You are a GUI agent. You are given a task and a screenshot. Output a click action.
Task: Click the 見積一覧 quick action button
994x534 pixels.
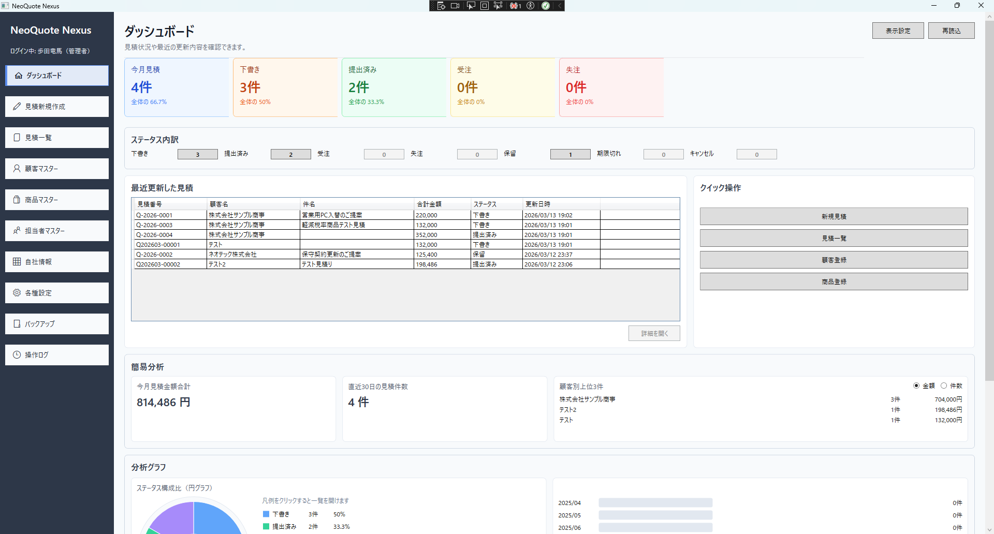click(x=834, y=238)
